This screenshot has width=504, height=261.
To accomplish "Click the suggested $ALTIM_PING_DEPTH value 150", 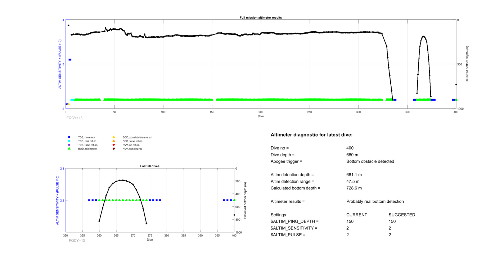I will [x=392, y=221].
